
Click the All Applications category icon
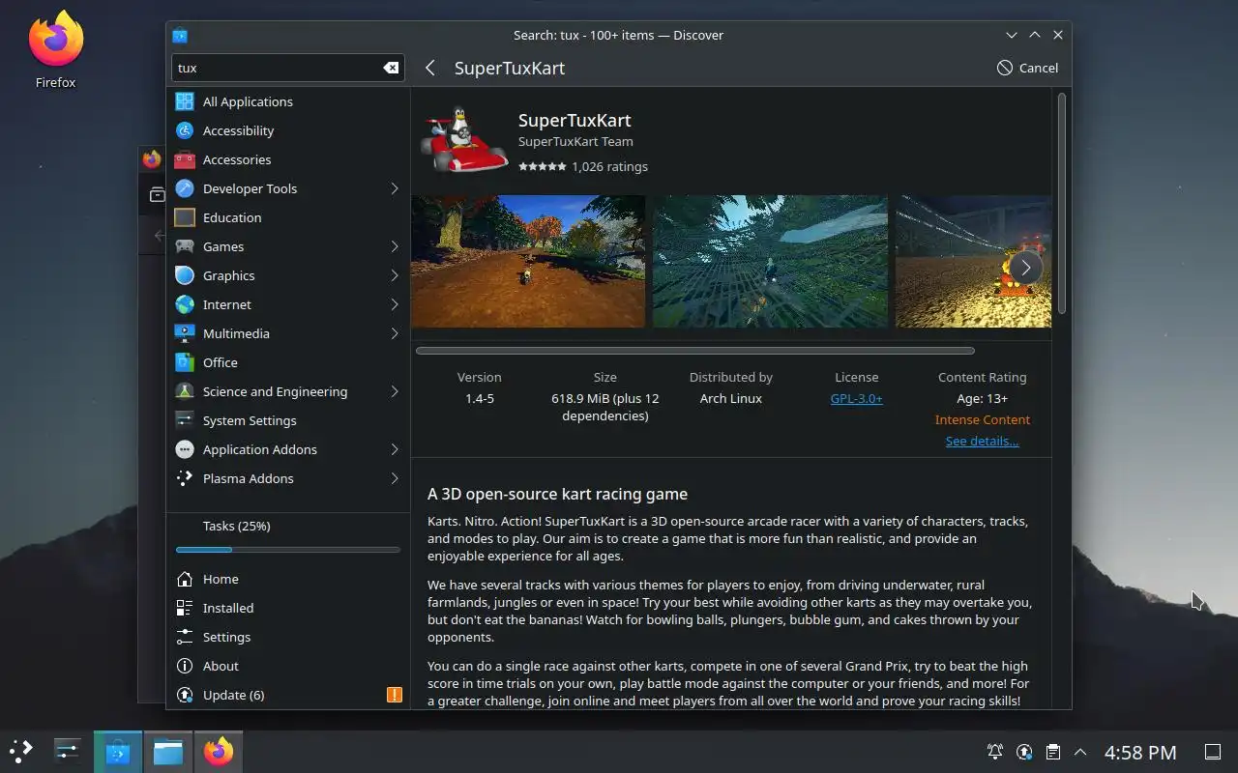(185, 101)
